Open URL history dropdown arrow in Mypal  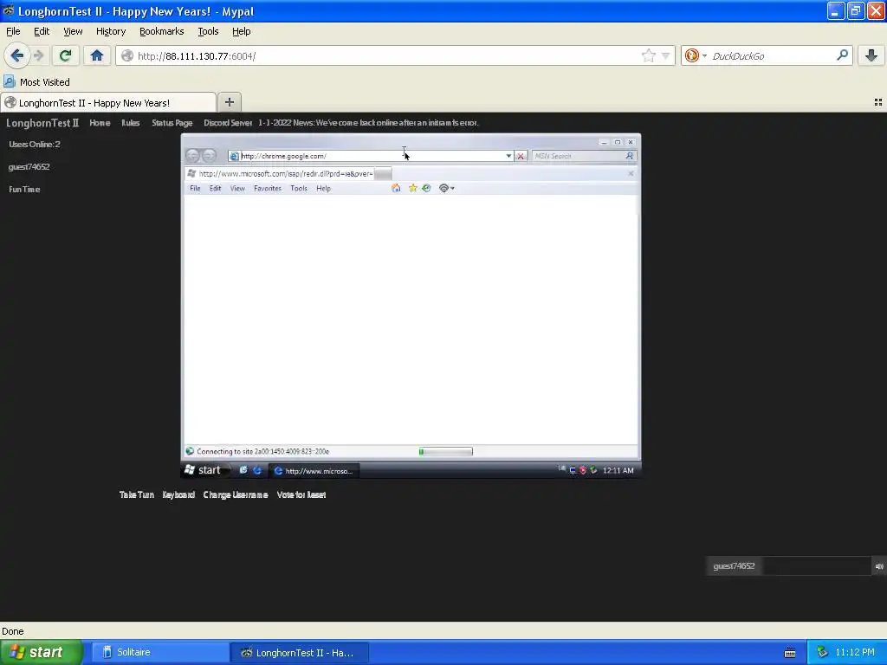click(x=665, y=55)
